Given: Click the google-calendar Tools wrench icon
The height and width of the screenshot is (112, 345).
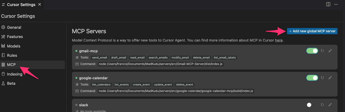Looking at the screenshot, I should [x=77, y=84].
